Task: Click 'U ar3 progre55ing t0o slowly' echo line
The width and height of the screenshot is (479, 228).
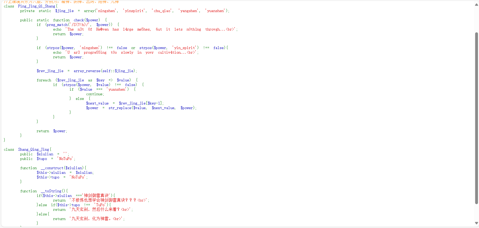Action: pyautogui.click(x=126, y=52)
